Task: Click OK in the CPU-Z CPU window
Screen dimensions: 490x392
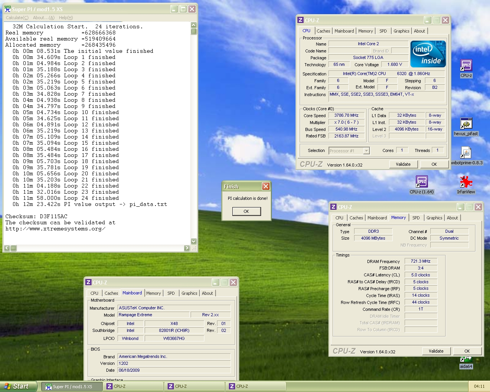Action: coord(434,164)
